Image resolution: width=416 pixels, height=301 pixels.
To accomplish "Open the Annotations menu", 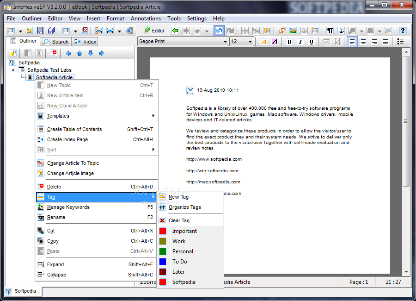I will (x=146, y=19).
